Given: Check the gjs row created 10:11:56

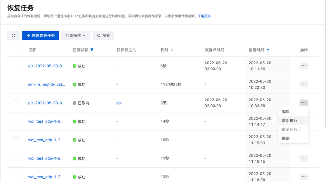Looking at the screenshot, I should pos(16,66).
